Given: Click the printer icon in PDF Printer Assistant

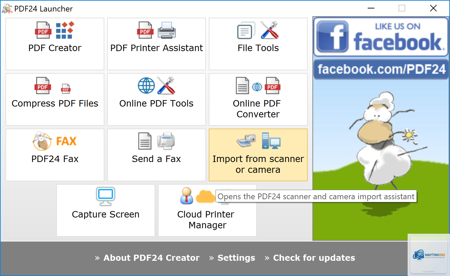Looking at the screenshot, I should click(x=167, y=30).
